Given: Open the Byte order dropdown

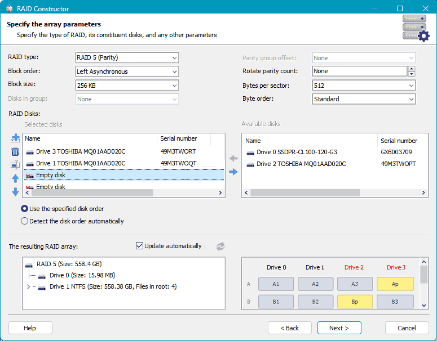Looking at the screenshot, I should [x=364, y=99].
